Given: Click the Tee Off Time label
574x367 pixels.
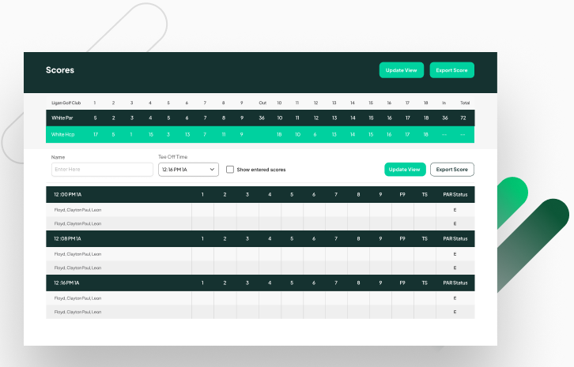Looking at the screenshot, I should 173,157.
